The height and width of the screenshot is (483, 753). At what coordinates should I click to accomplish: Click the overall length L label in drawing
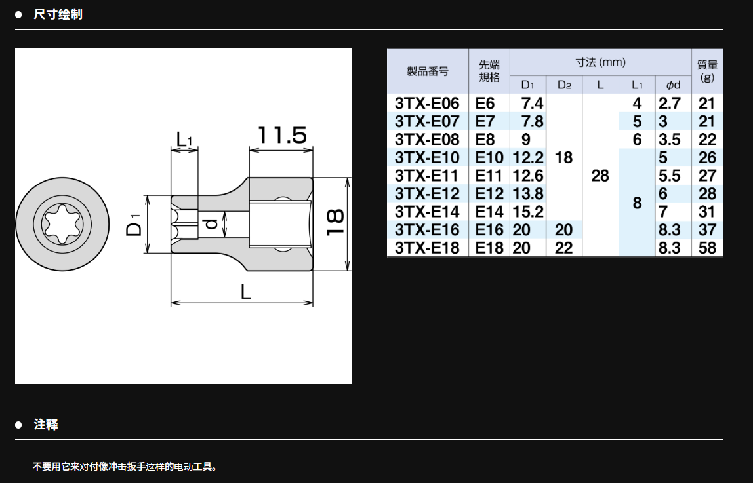(x=245, y=292)
